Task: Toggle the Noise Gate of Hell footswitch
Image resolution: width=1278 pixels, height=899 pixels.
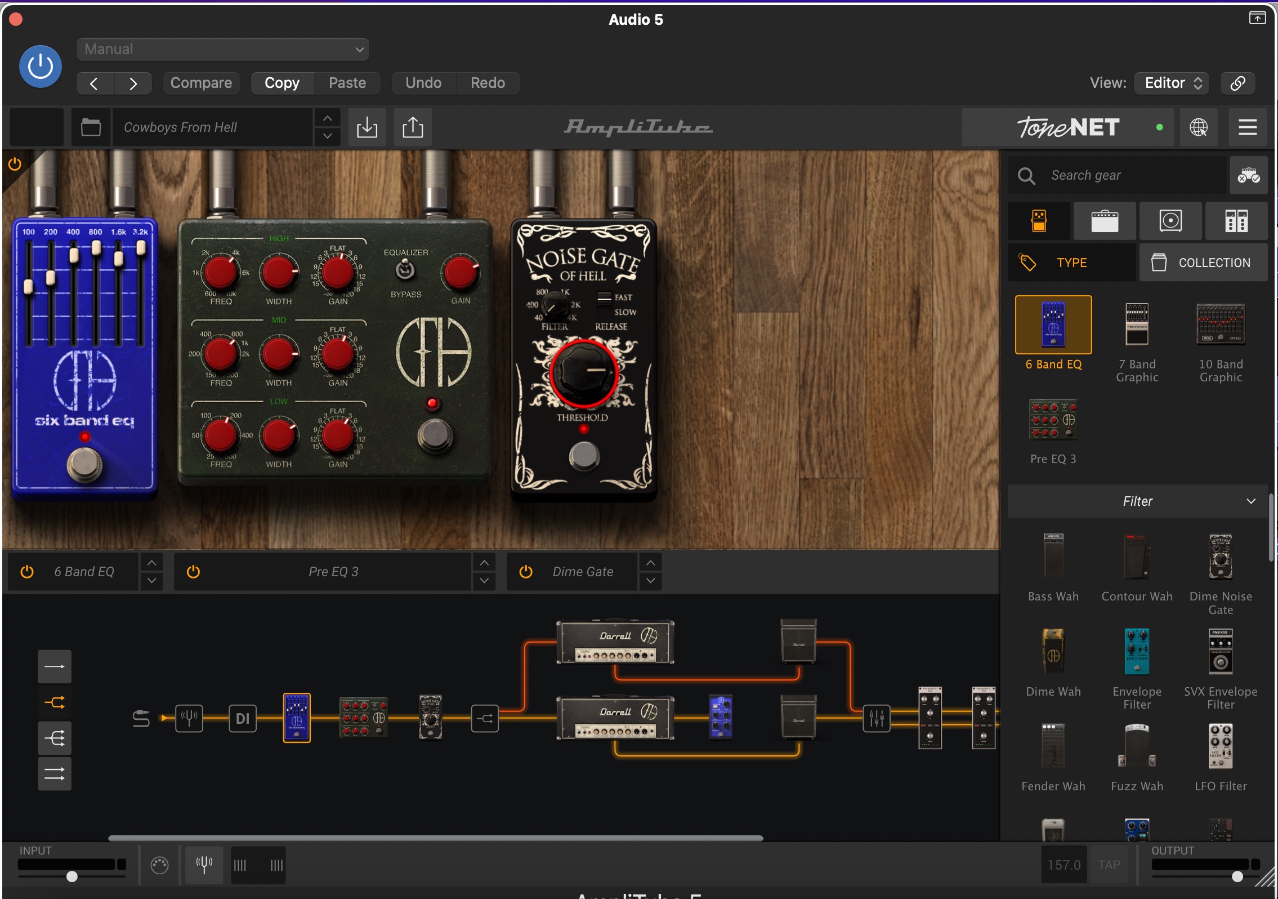Action: point(584,456)
